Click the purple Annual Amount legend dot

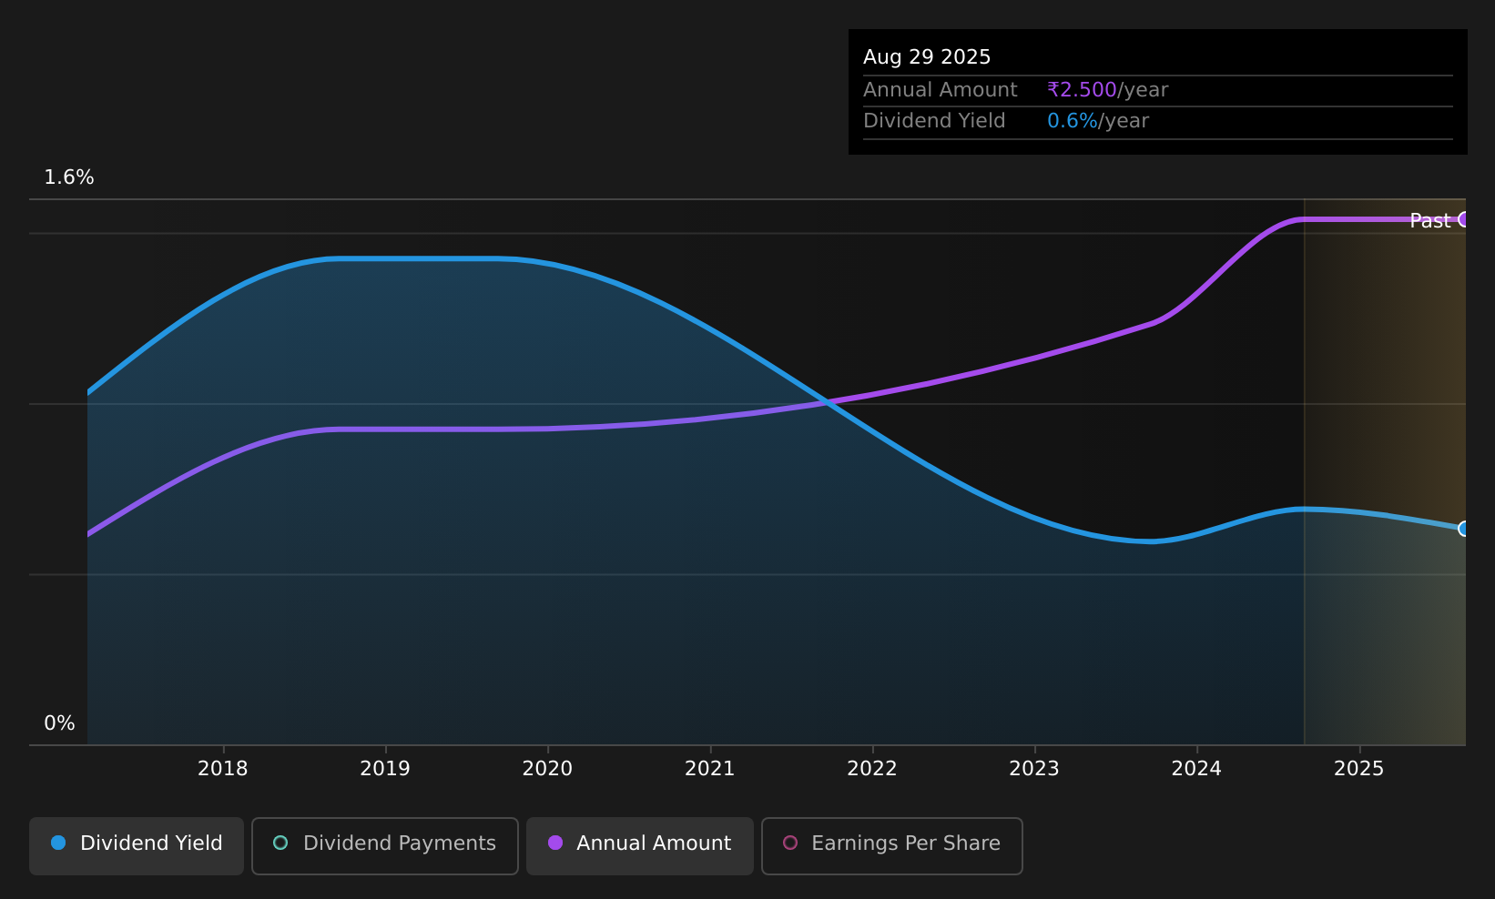point(555,843)
